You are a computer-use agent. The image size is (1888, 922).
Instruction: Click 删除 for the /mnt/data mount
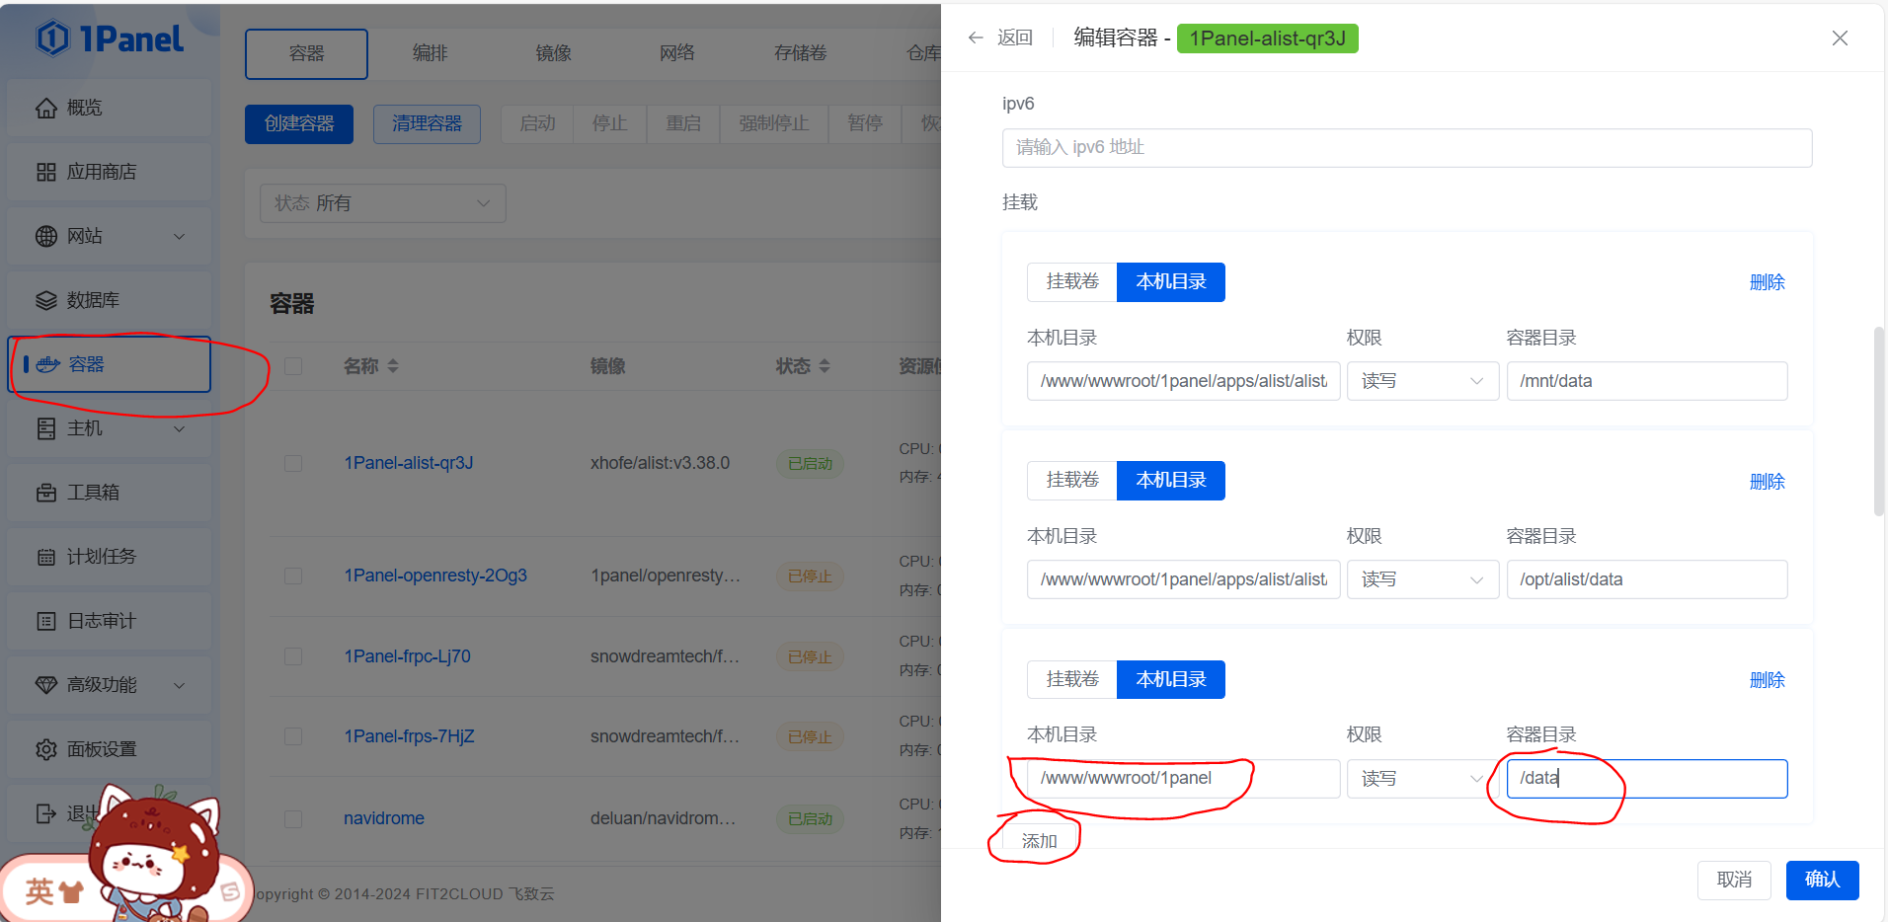[1767, 282]
